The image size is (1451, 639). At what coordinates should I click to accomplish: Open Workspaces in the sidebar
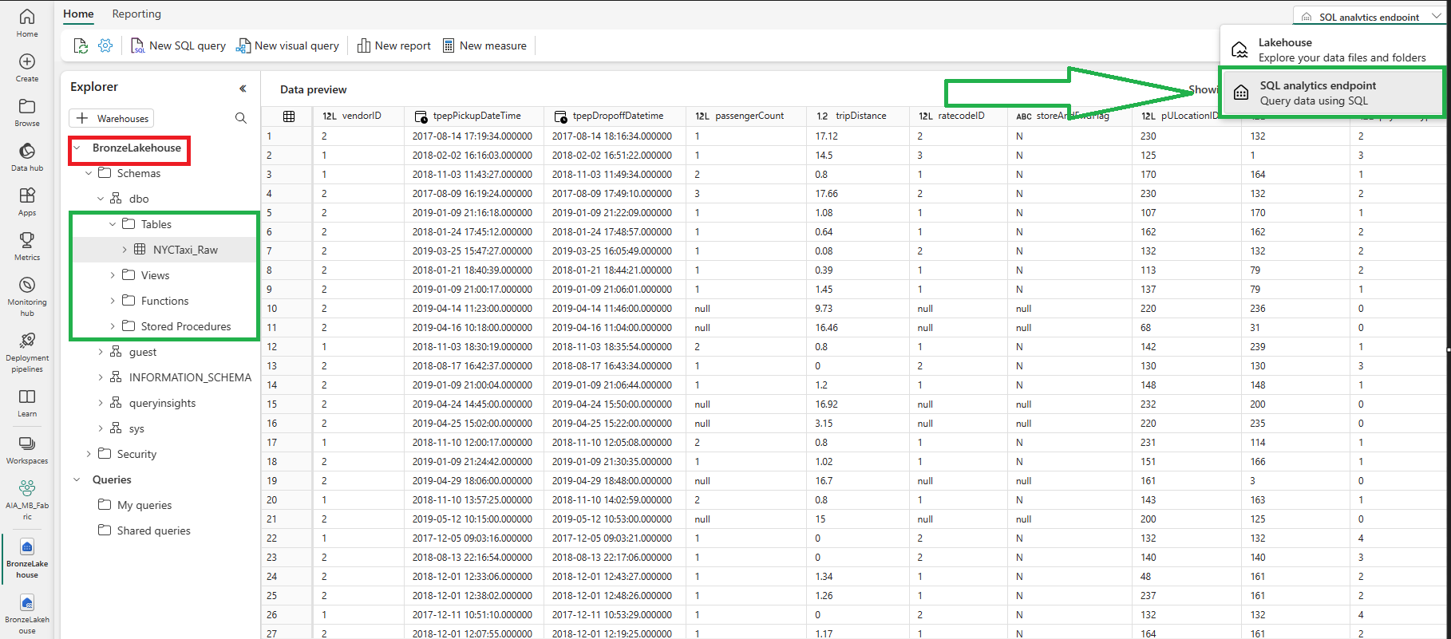[26, 449]
